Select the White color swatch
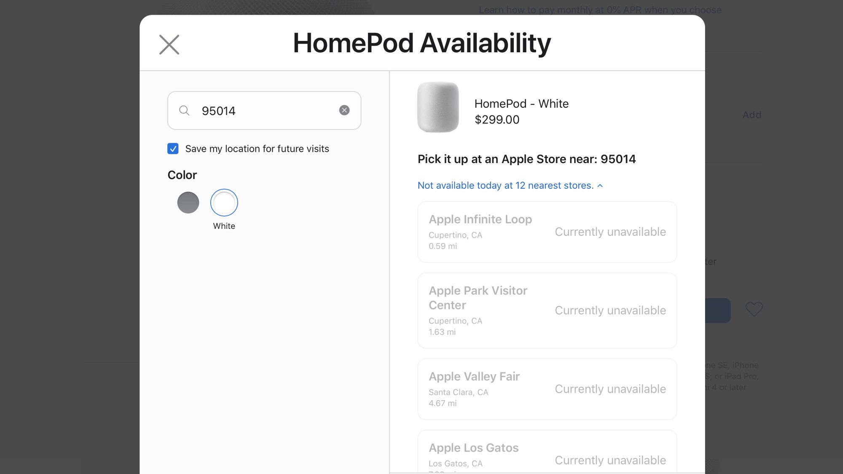 (224, 203)
